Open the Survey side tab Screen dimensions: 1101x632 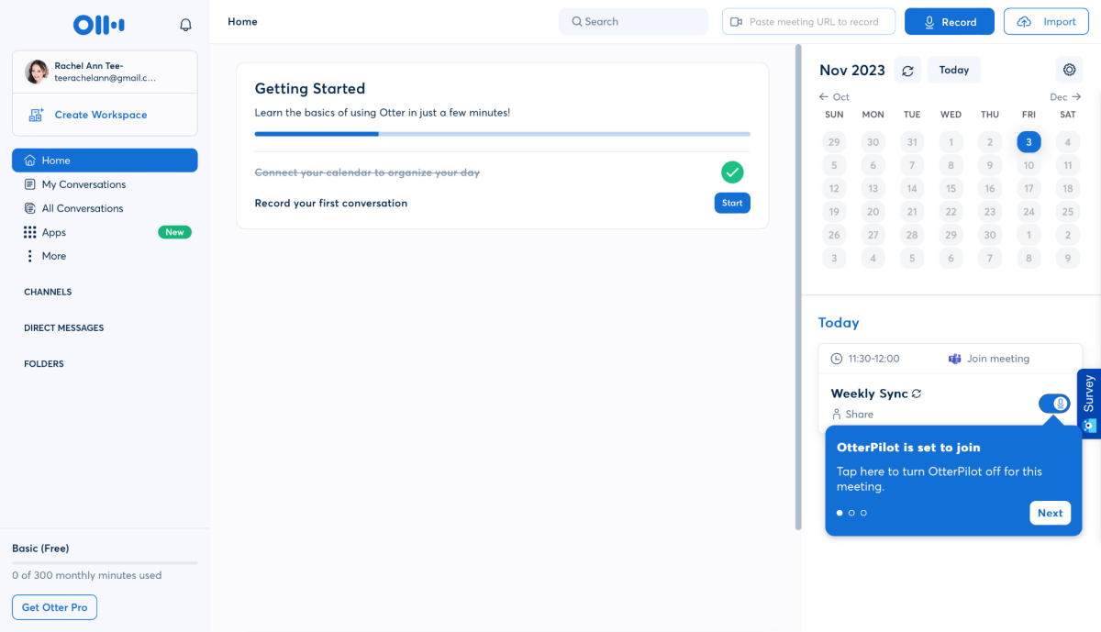1089,403
